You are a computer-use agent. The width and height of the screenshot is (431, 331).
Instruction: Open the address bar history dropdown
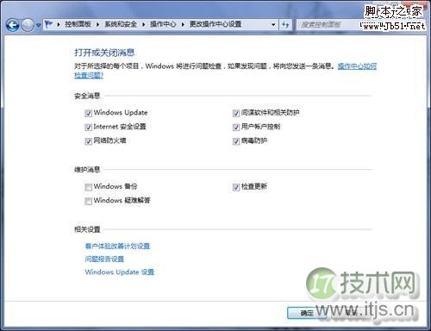[273, 25]
